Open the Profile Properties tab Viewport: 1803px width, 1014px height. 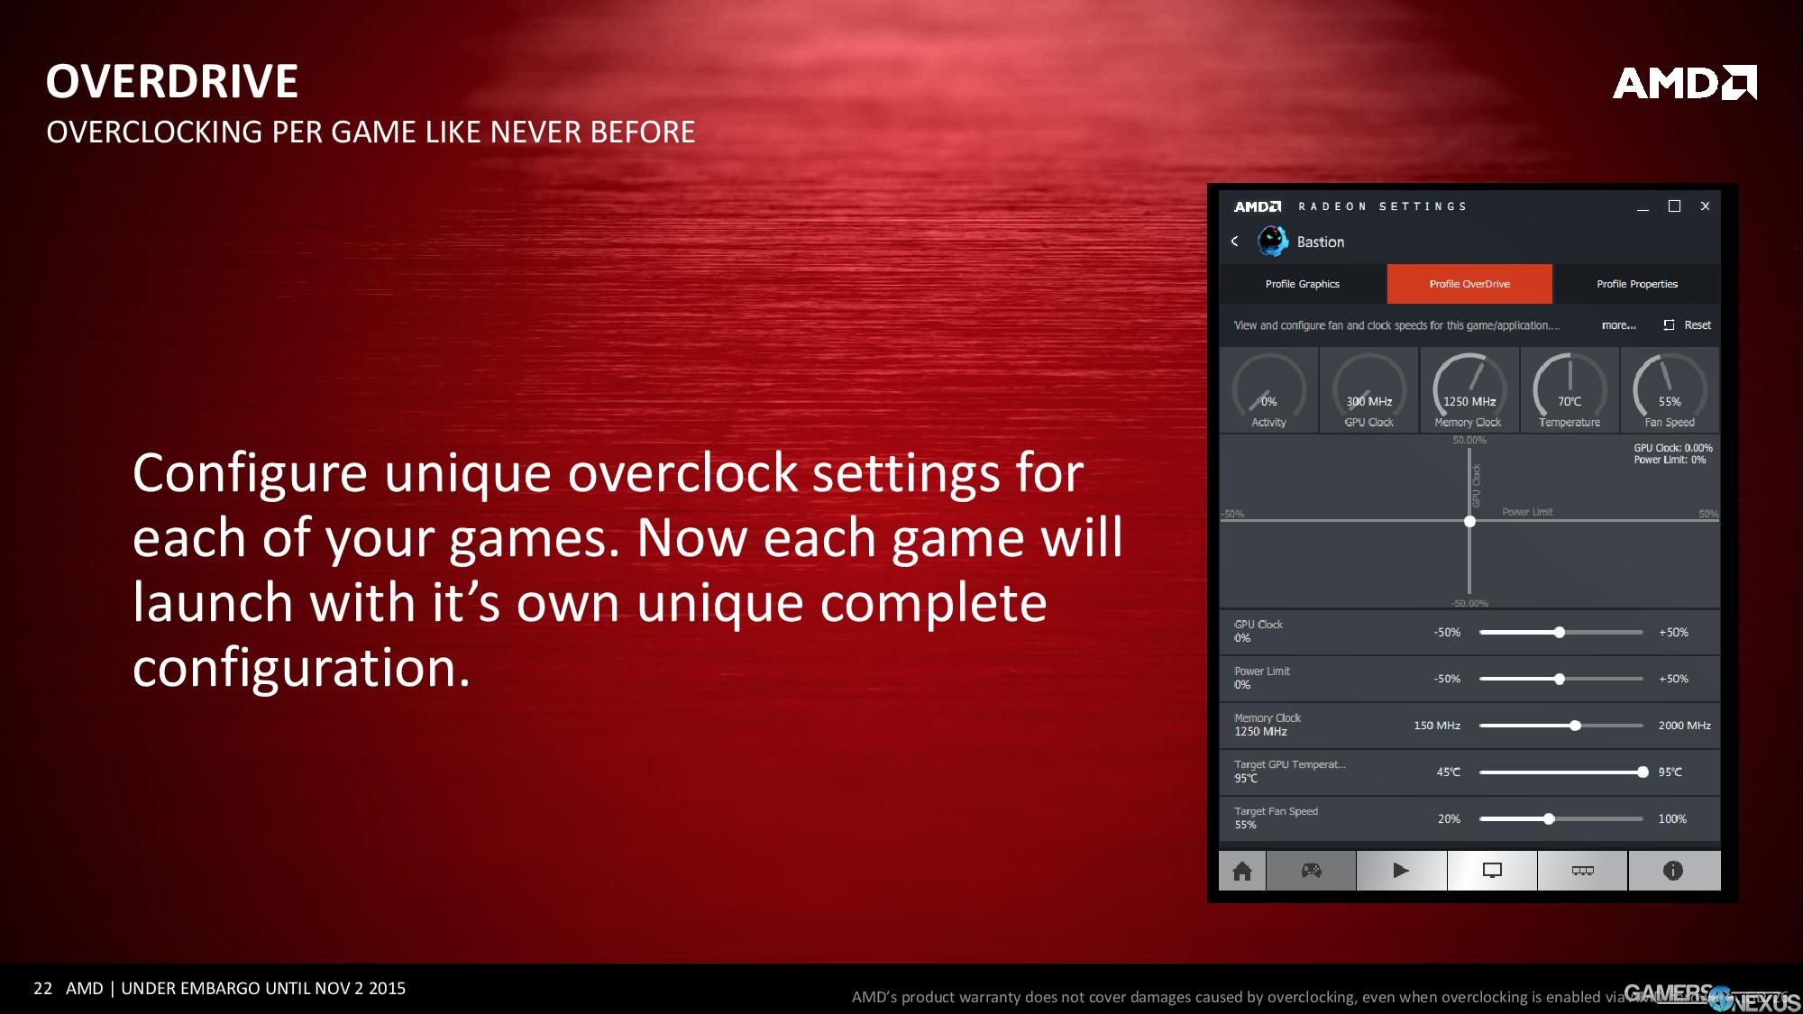click(1636, 284)
